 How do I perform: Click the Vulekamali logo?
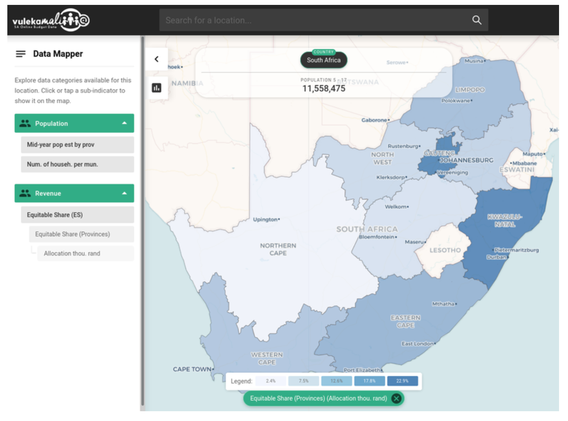[x=51, y=20]
